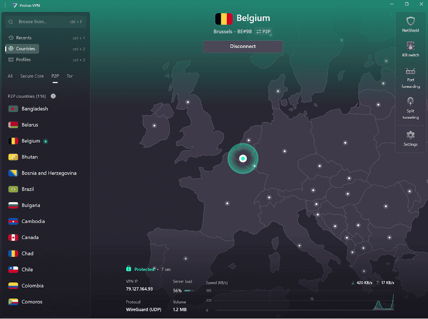Open the Settings gear icon
Viewport: 428px width, 319px height.
[410, 135]
